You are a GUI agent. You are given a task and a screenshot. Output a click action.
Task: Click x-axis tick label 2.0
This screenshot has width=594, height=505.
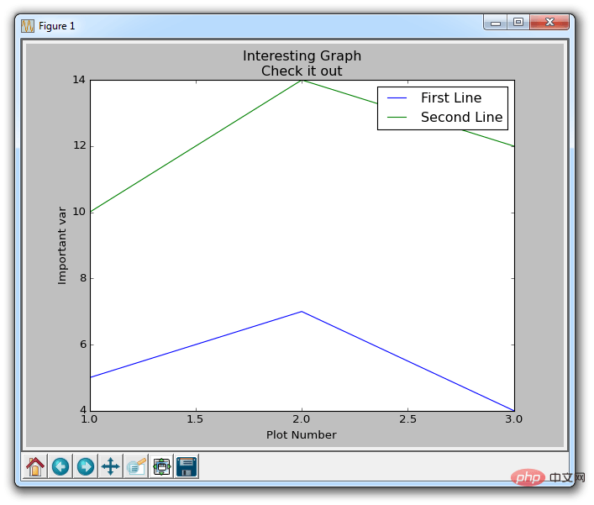(301, 419)
